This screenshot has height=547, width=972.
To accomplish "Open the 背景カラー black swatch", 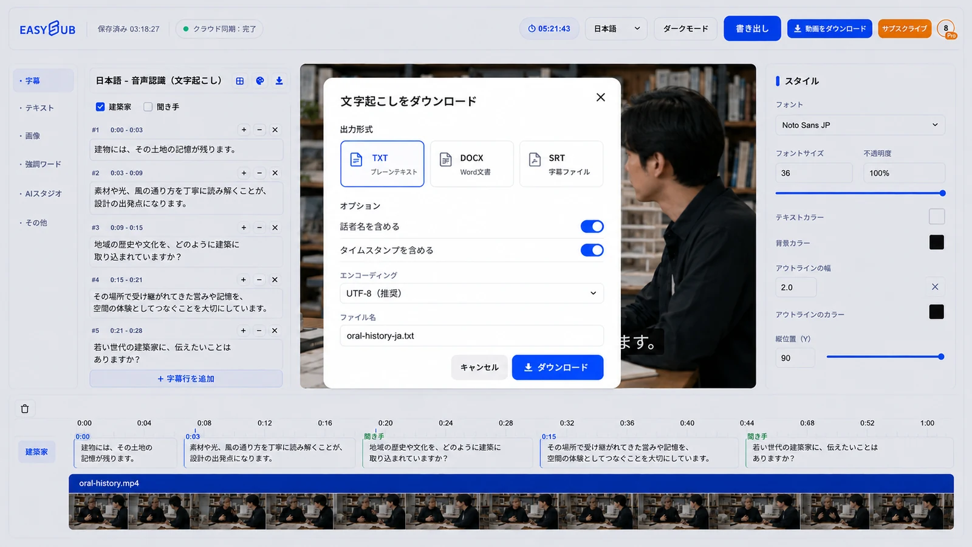I will (937, 243).
